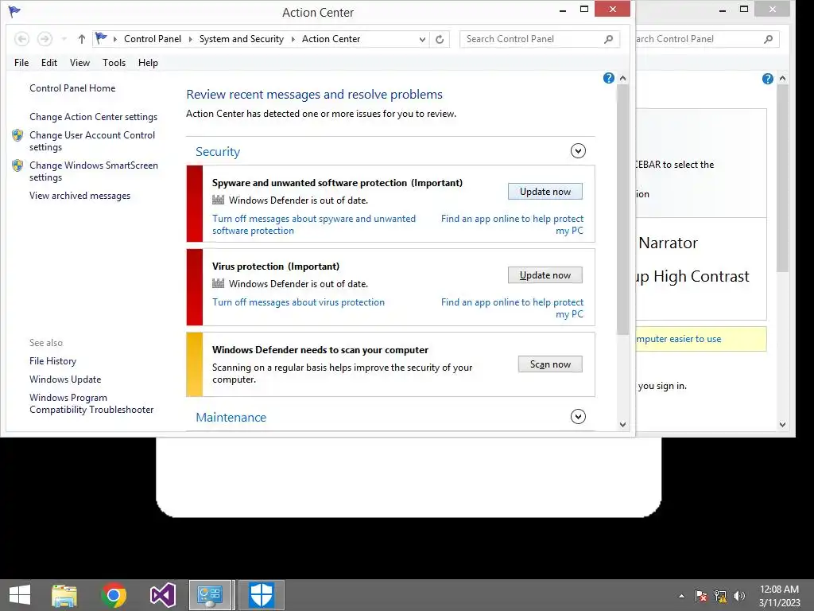
Task: Click the Action Center scrollbar down arrow
Action: coord(623,425)
